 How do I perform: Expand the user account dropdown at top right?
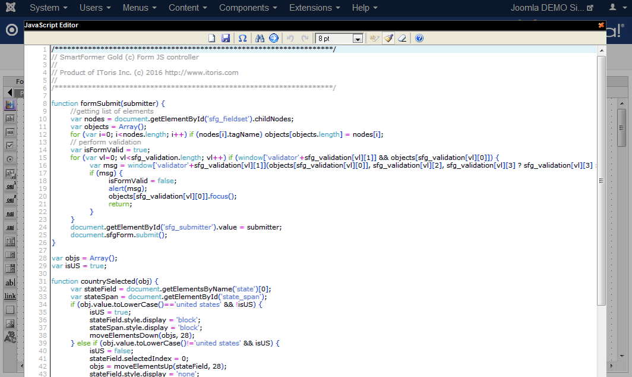(x=617, y=8)
